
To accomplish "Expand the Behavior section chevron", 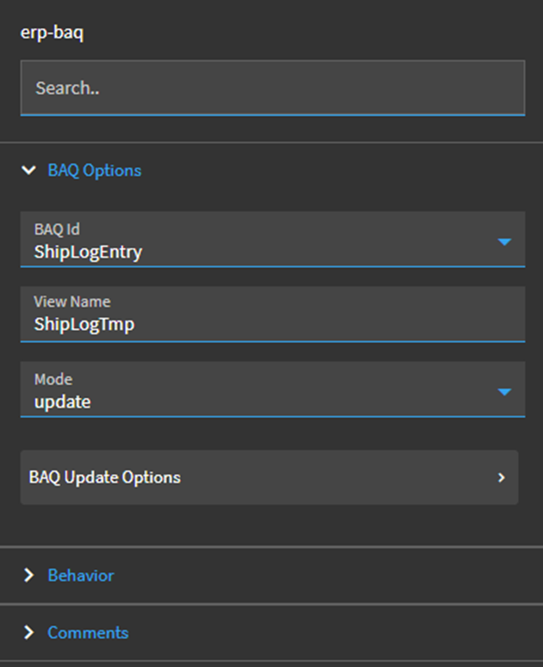I will pyautogui.click(x=29, y=575).
